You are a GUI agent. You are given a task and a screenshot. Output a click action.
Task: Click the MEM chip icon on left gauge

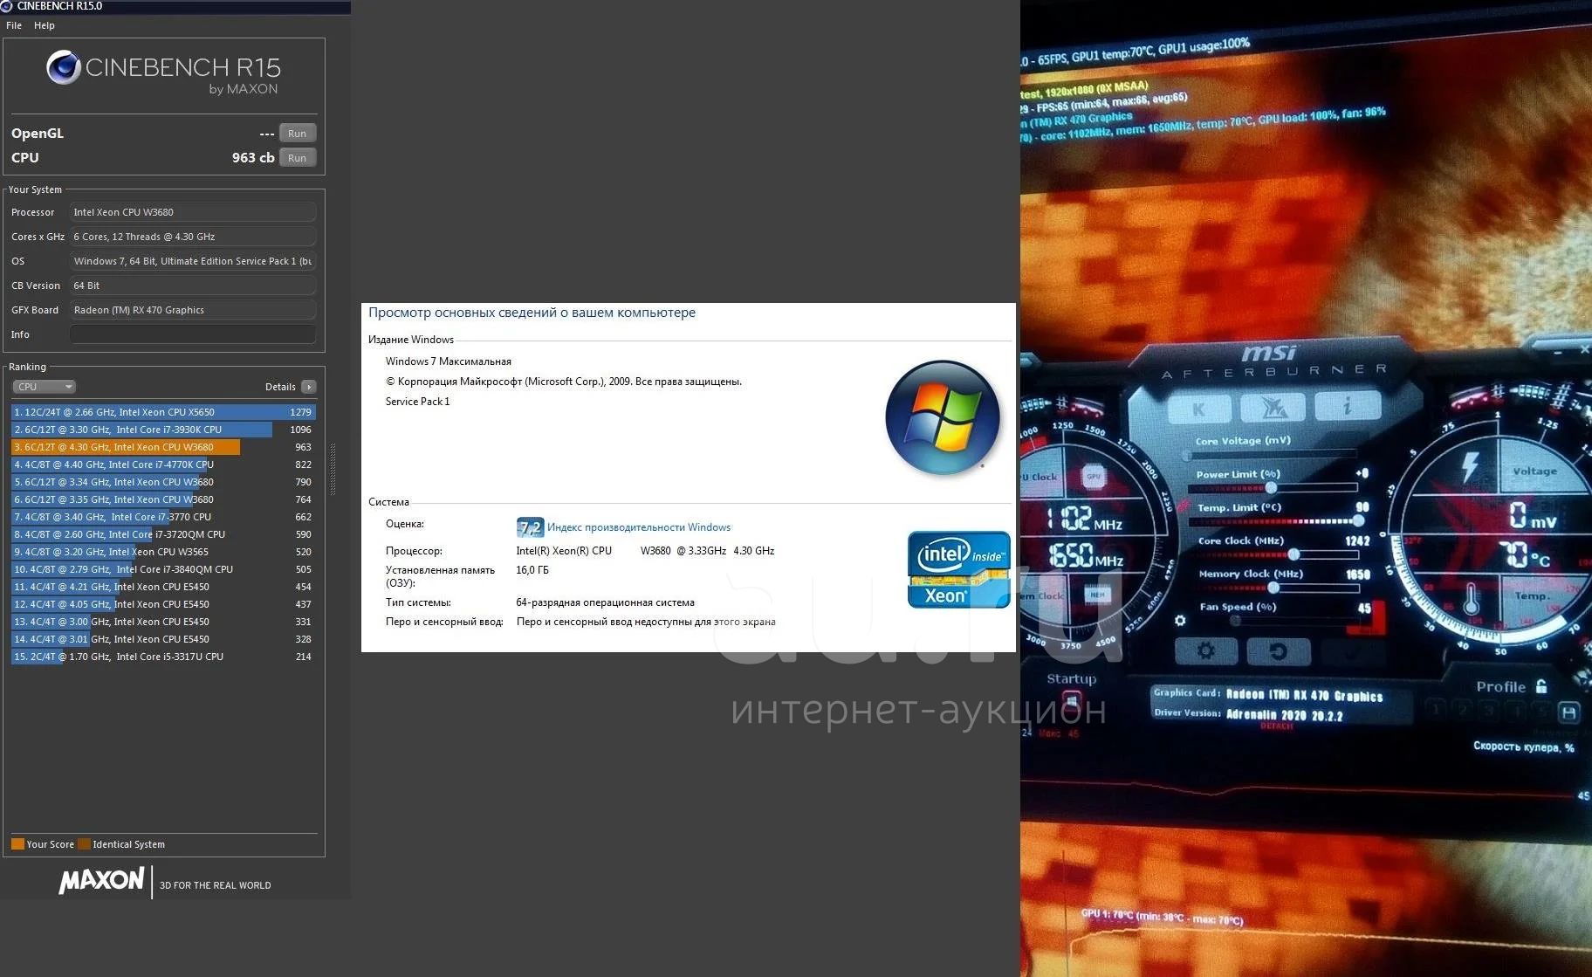1097,595
